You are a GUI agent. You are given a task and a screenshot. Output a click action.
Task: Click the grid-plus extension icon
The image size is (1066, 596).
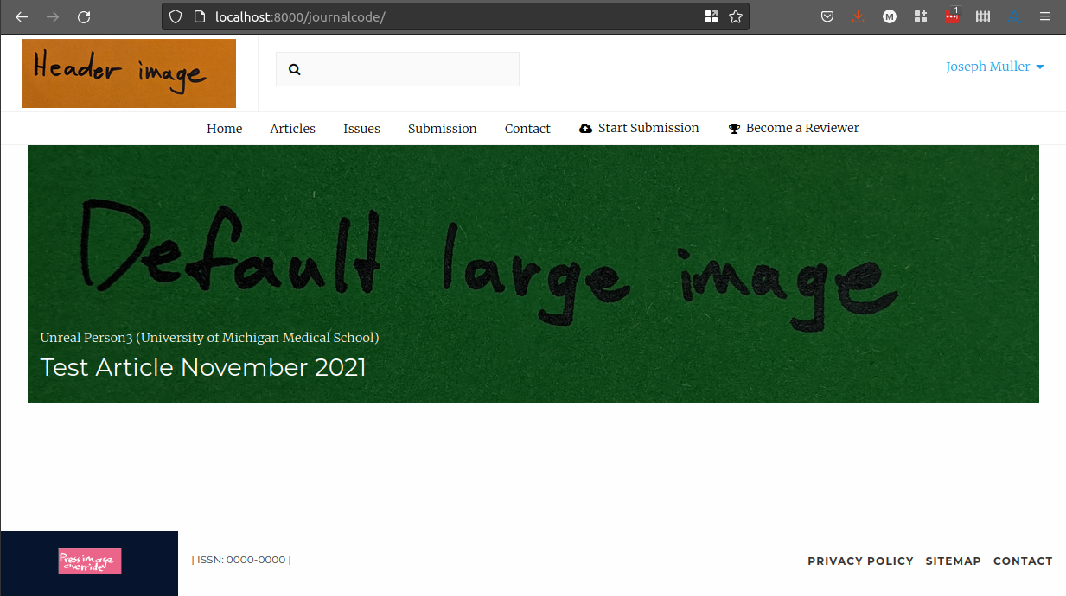click(x=920, y=16)
